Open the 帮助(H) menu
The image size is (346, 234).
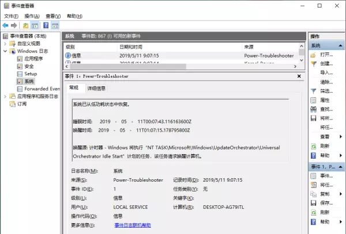click(74, 16)
